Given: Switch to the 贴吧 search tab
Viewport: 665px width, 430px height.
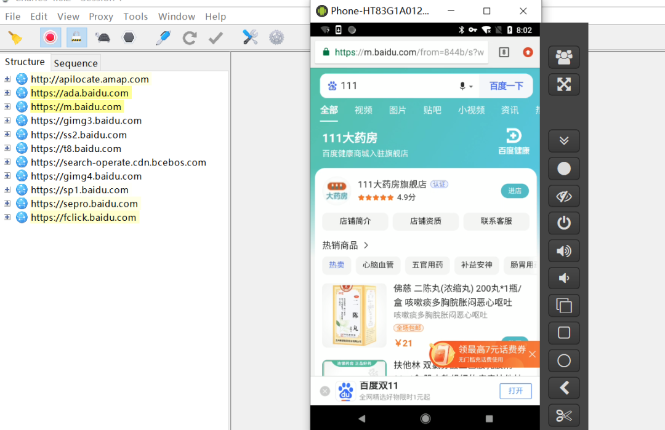Looking at the screenshot, I should pyautogui.click(x=432, y=110).
